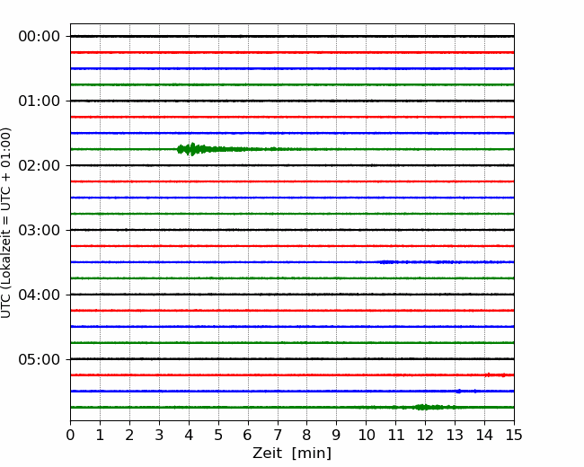Click the 05:00 time axis label
The width and height of the screenshot is (584, 467).
click(x=40, y=359)
